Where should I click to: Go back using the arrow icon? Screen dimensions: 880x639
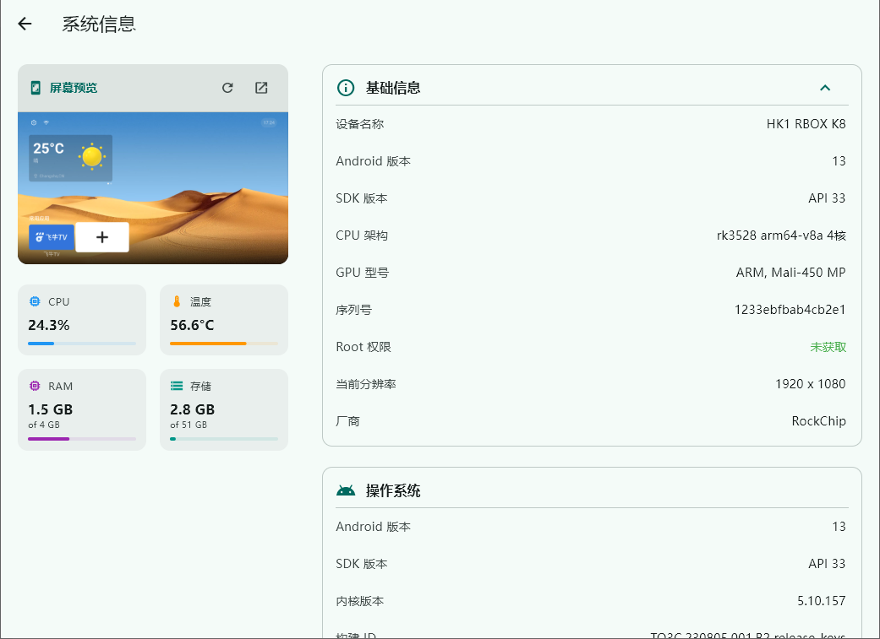[25, 24]
